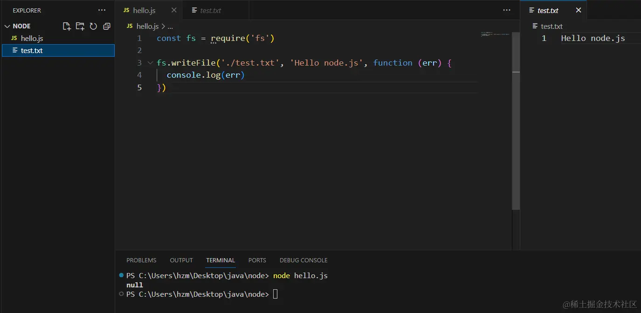Place cursor on require('fs') text
Viewport: 641px width, 313px height.
click(x=242, y=38)
